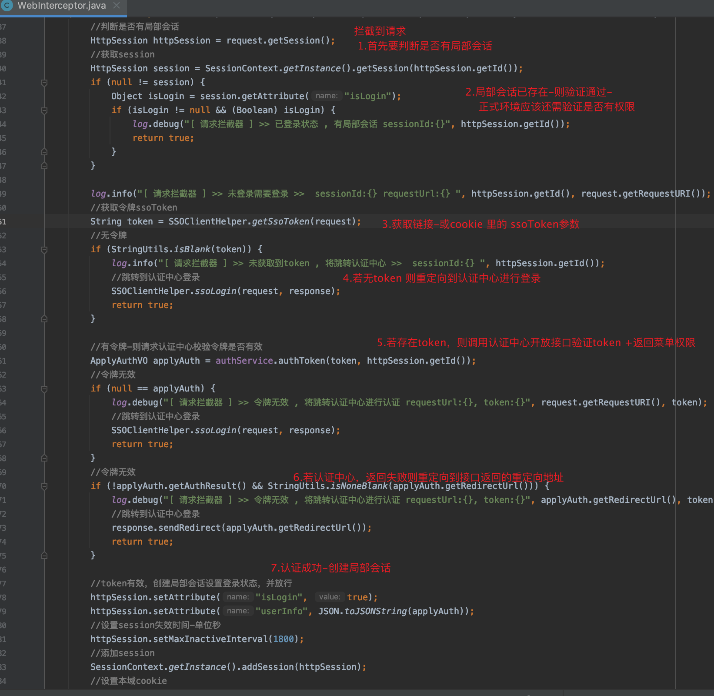Collapse the 'if (null != session)' block

point(44,82)
